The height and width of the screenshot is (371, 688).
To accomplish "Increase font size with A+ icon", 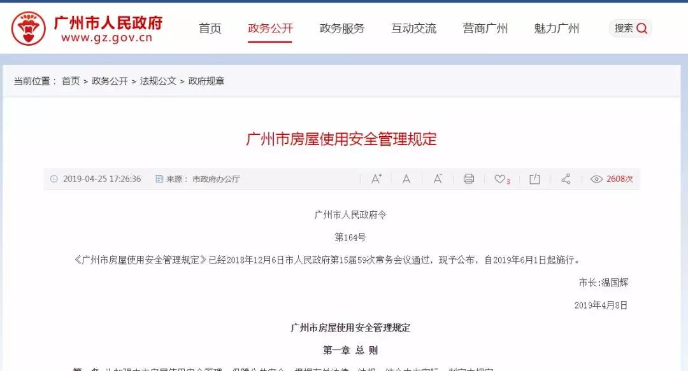I will [x=376, y=179].
